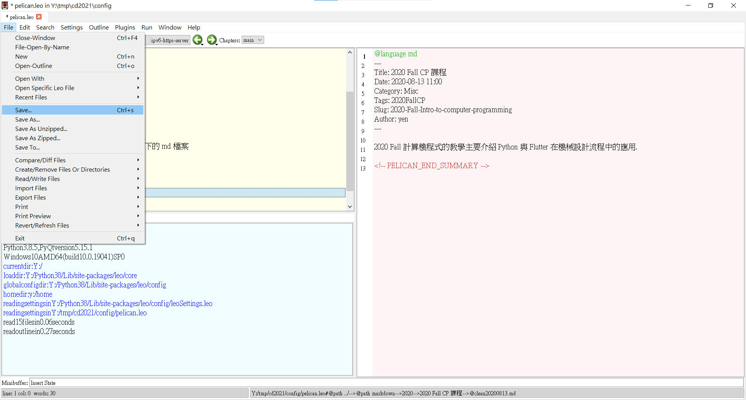Click the loaddir path link in log
Image resolution: width=746 pixels, height=400 pixels.
[70, 275]
